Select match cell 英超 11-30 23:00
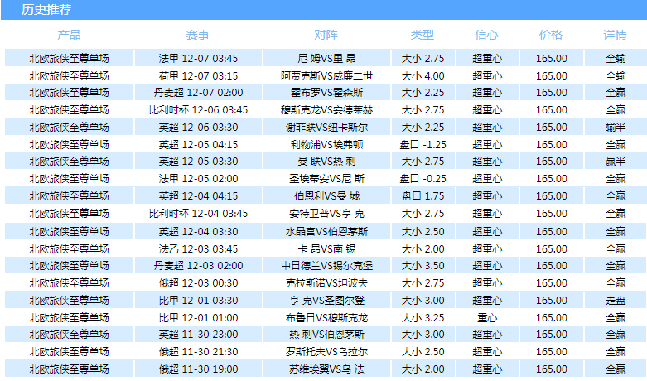 [x=198, y=335]
